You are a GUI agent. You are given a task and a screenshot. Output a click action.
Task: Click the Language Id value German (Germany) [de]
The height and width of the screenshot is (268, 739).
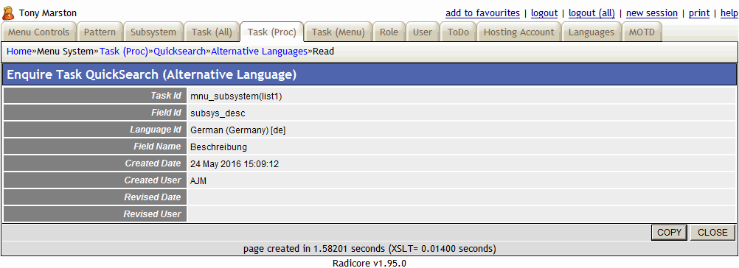tap(237, 130)
